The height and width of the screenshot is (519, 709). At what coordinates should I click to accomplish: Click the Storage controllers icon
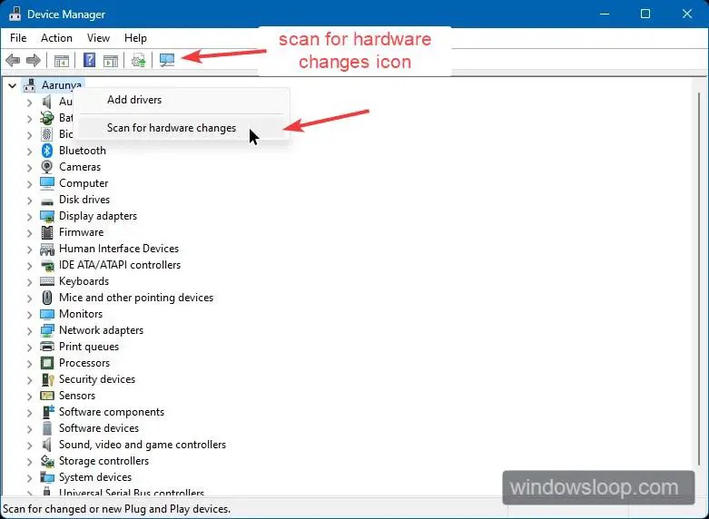[47, 461]
